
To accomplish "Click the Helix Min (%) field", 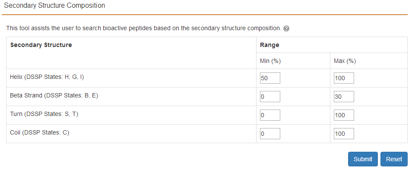I will [x=270, y=78].
